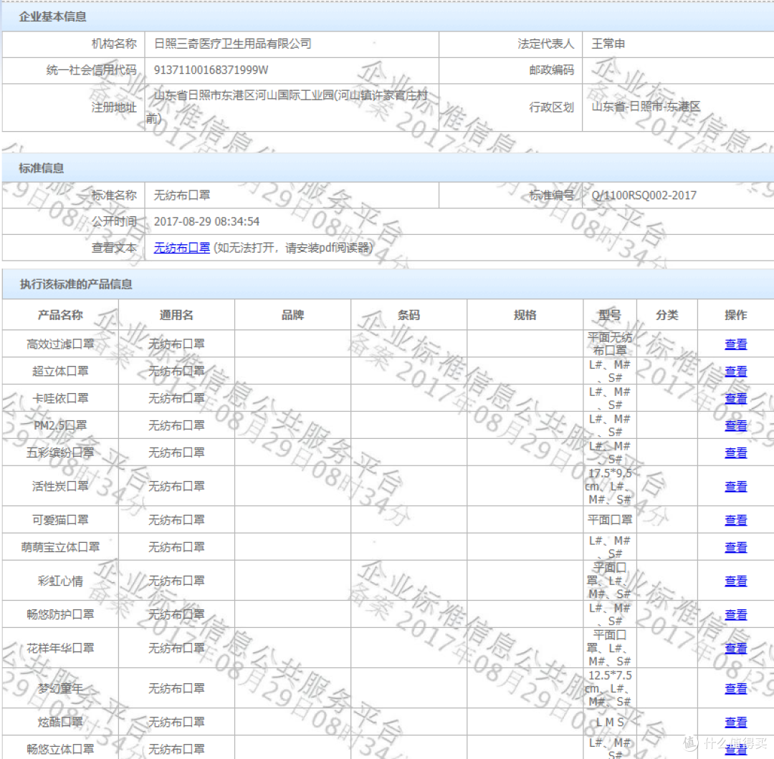Click the 条码 column header
This screenshot has width=774, height=759.
coord(408,314)
